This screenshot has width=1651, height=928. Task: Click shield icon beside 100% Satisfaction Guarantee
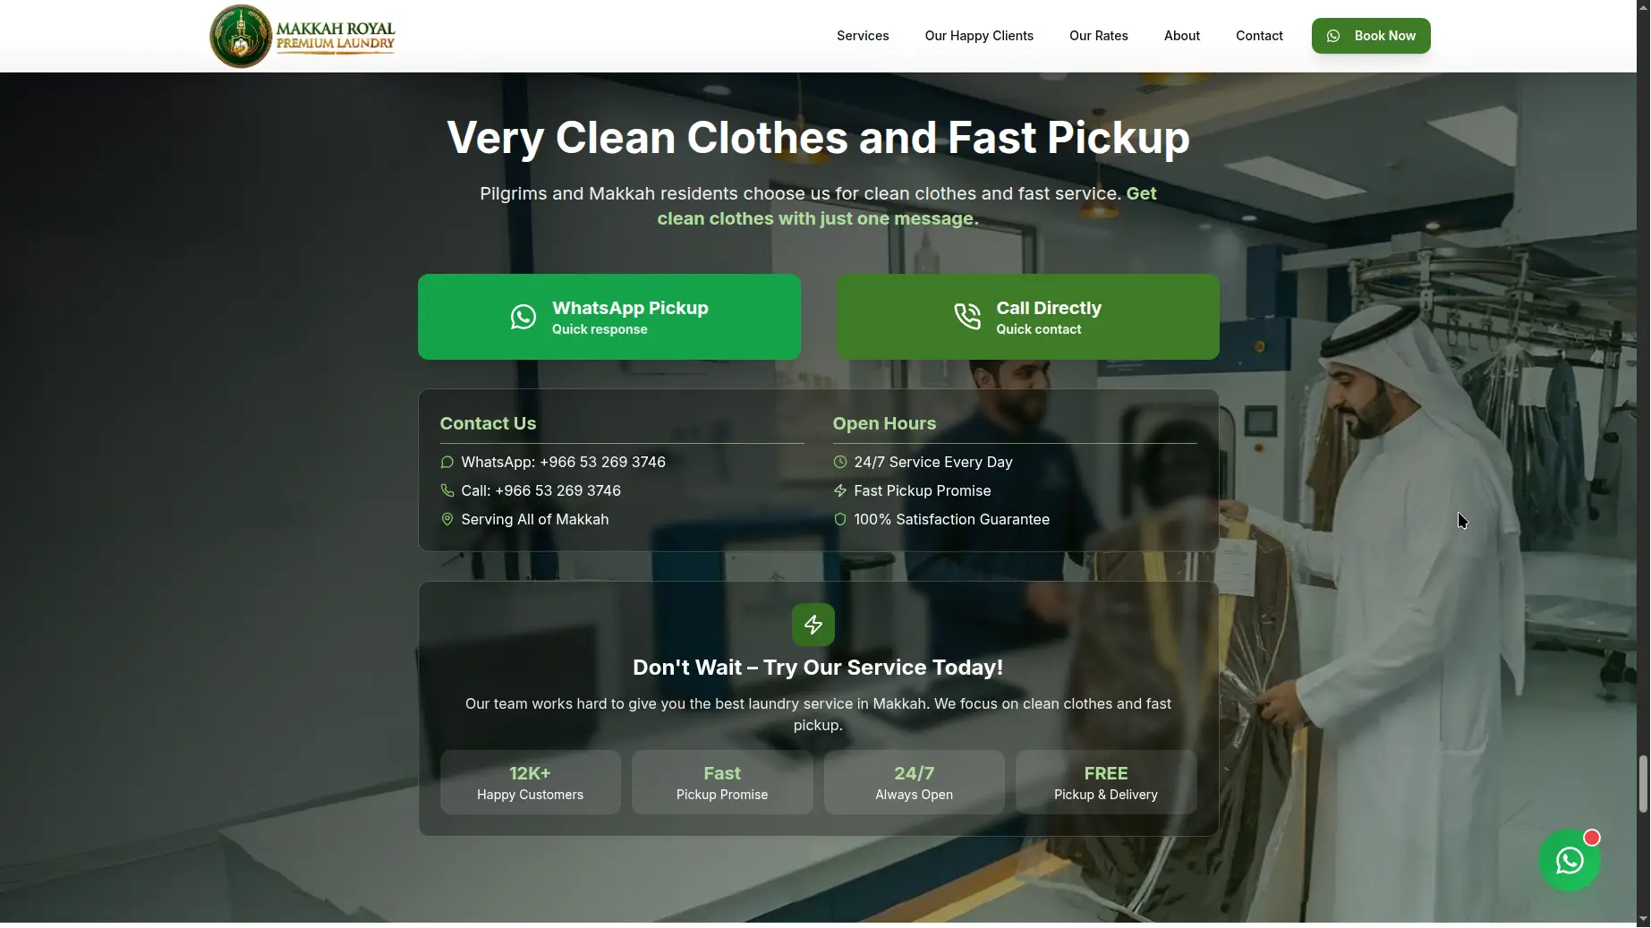(840, 519)
